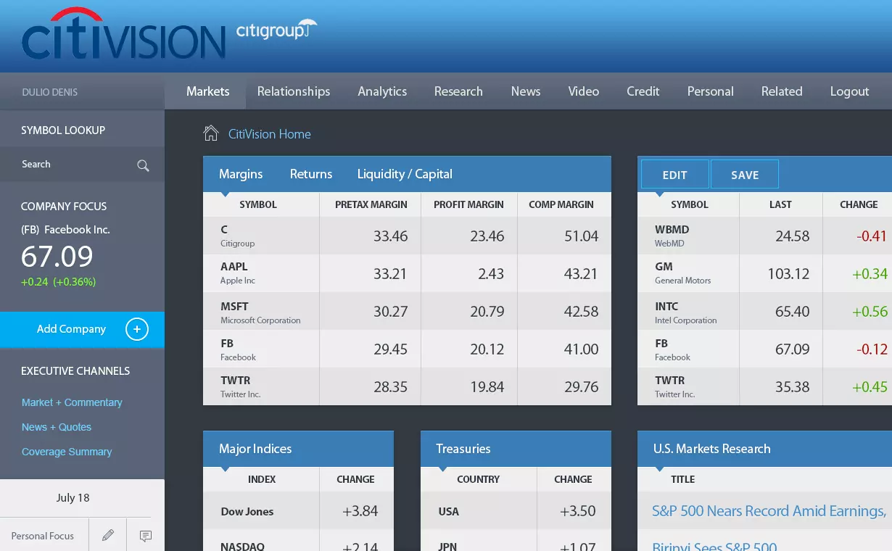Select the MSFT Microsoft Corporation row
Viewport: 892px width, 551px height.
407,311
